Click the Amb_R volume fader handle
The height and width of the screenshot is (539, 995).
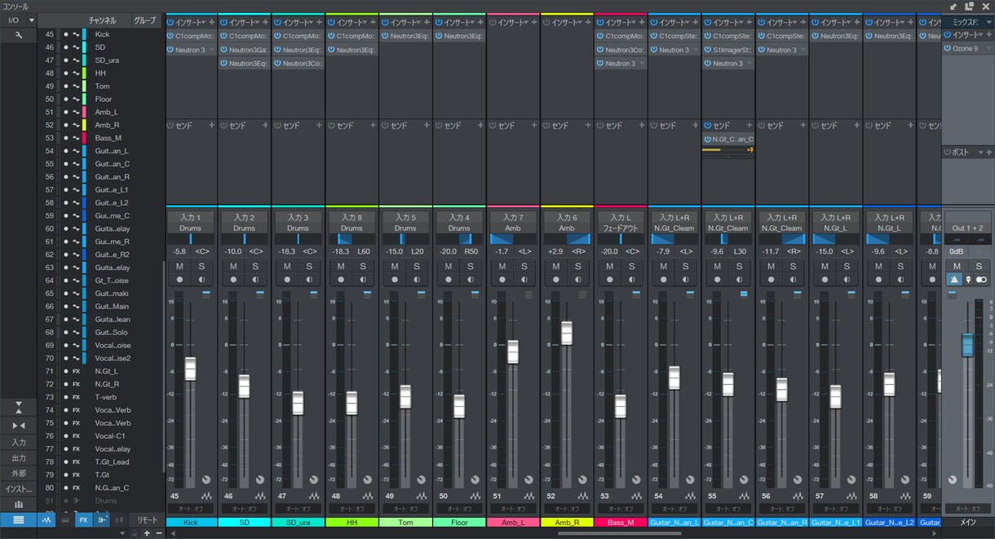[567, 333]
